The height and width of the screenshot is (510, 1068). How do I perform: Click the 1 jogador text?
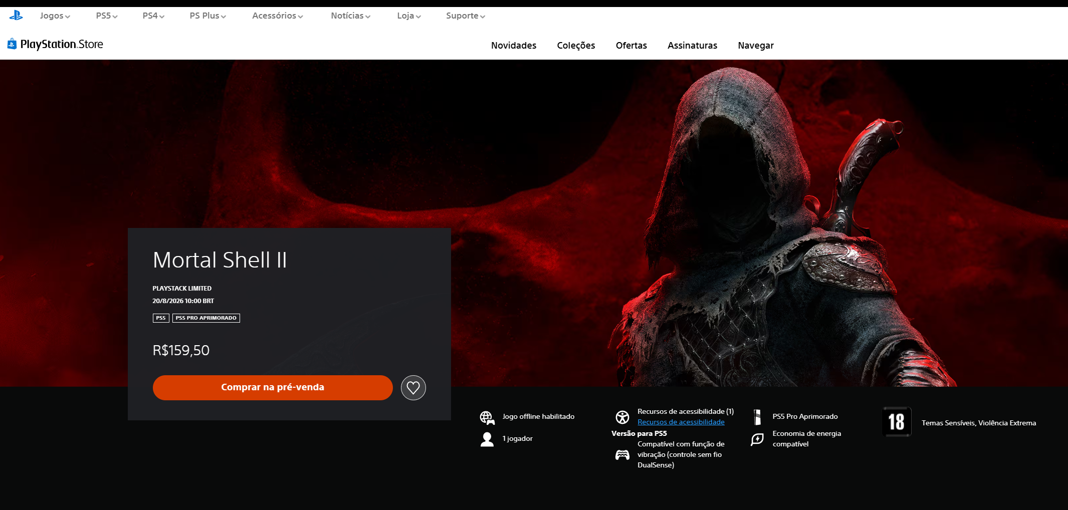(518, 439)
